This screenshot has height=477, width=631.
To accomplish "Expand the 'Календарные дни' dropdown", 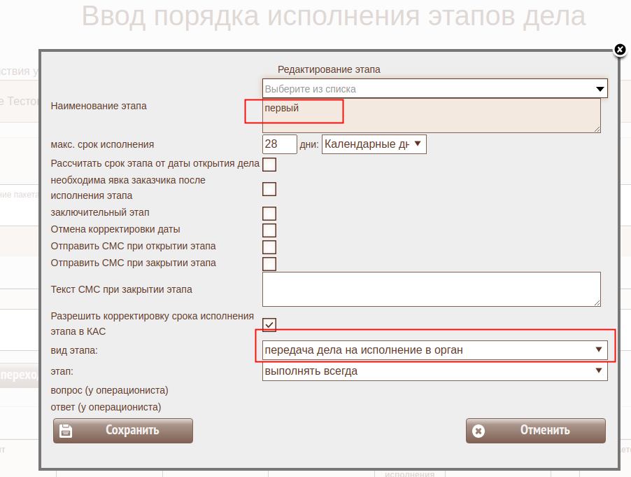I will tap(374, 144).
